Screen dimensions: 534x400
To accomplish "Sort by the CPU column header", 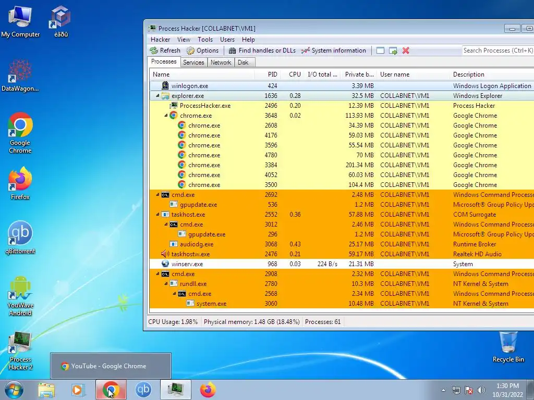I will click(x=292, y=74).
